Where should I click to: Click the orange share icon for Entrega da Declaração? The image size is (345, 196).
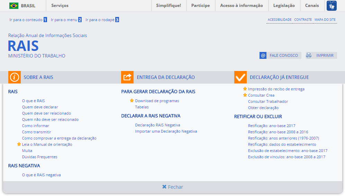click(127, 77)
